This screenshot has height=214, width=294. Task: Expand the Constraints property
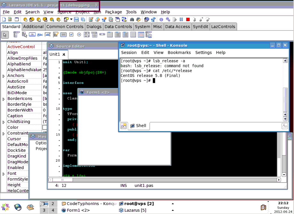[4, 134]
